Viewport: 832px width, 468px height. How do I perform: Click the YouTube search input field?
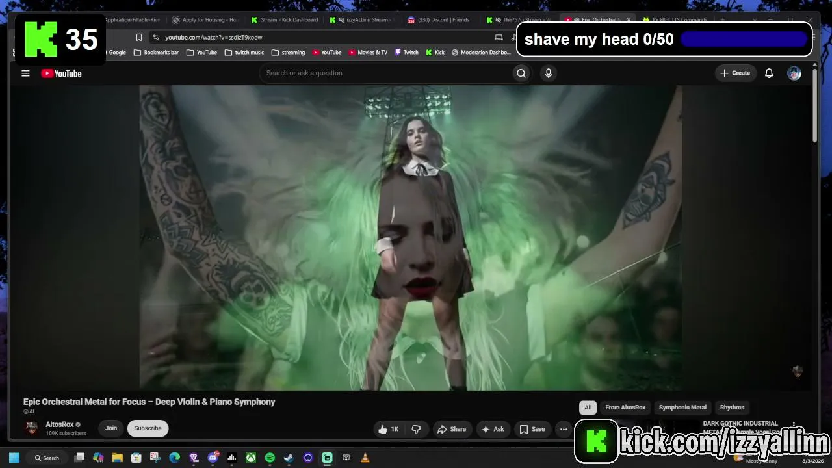pos(385,73)
